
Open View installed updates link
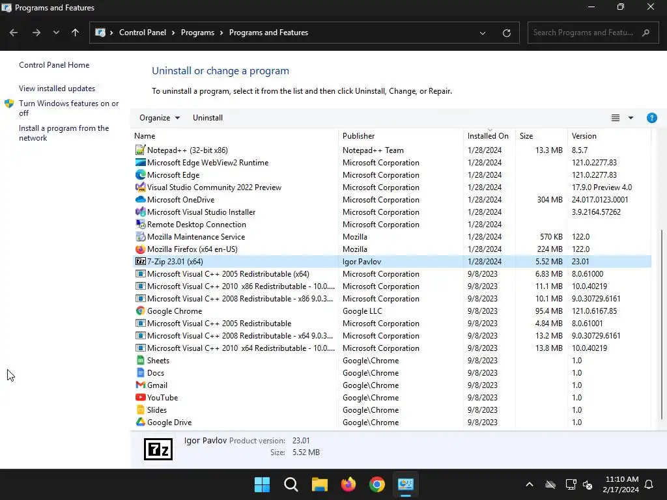(57, 89)
